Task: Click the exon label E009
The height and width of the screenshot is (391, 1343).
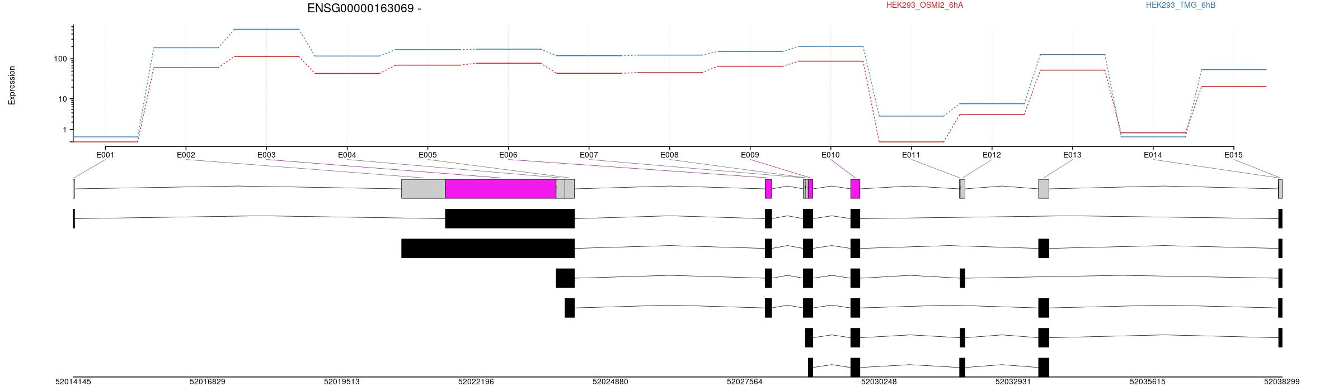Action: tap(750, 155)
